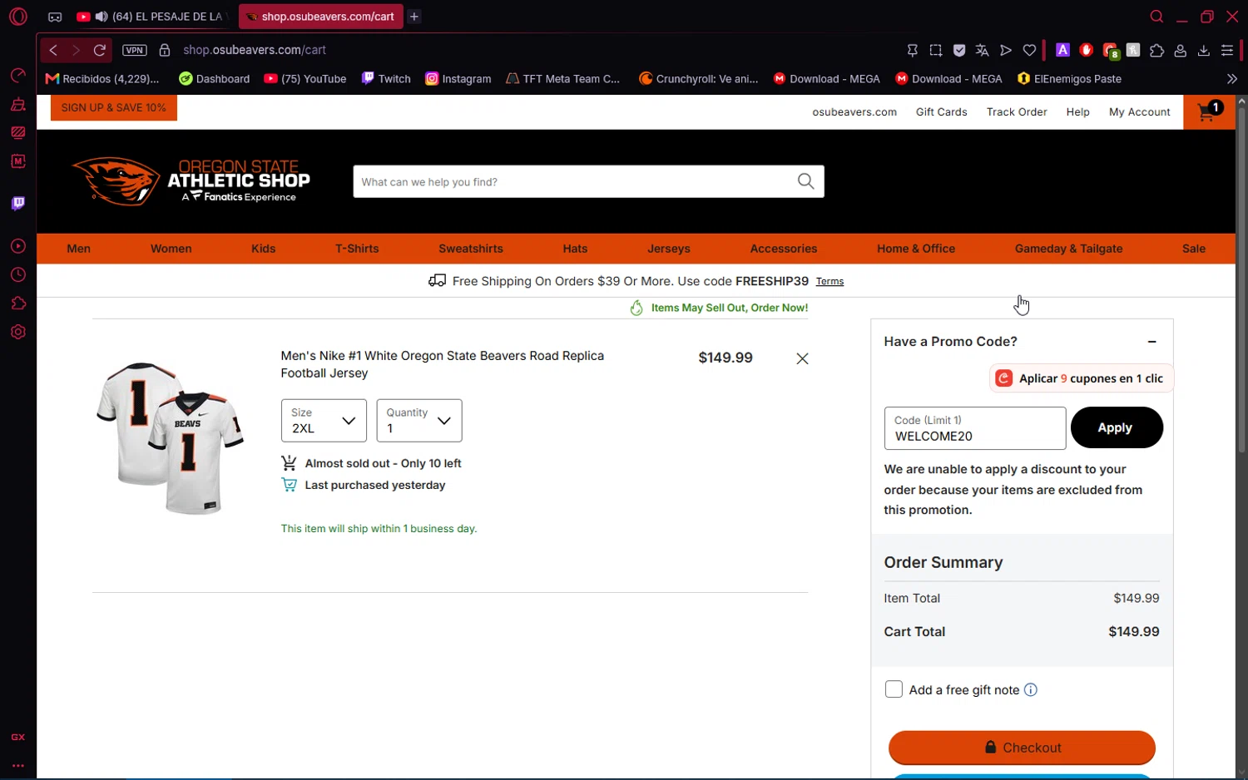Open the browser tab search magnifier
The image size is (1248, 780).
1156,17
